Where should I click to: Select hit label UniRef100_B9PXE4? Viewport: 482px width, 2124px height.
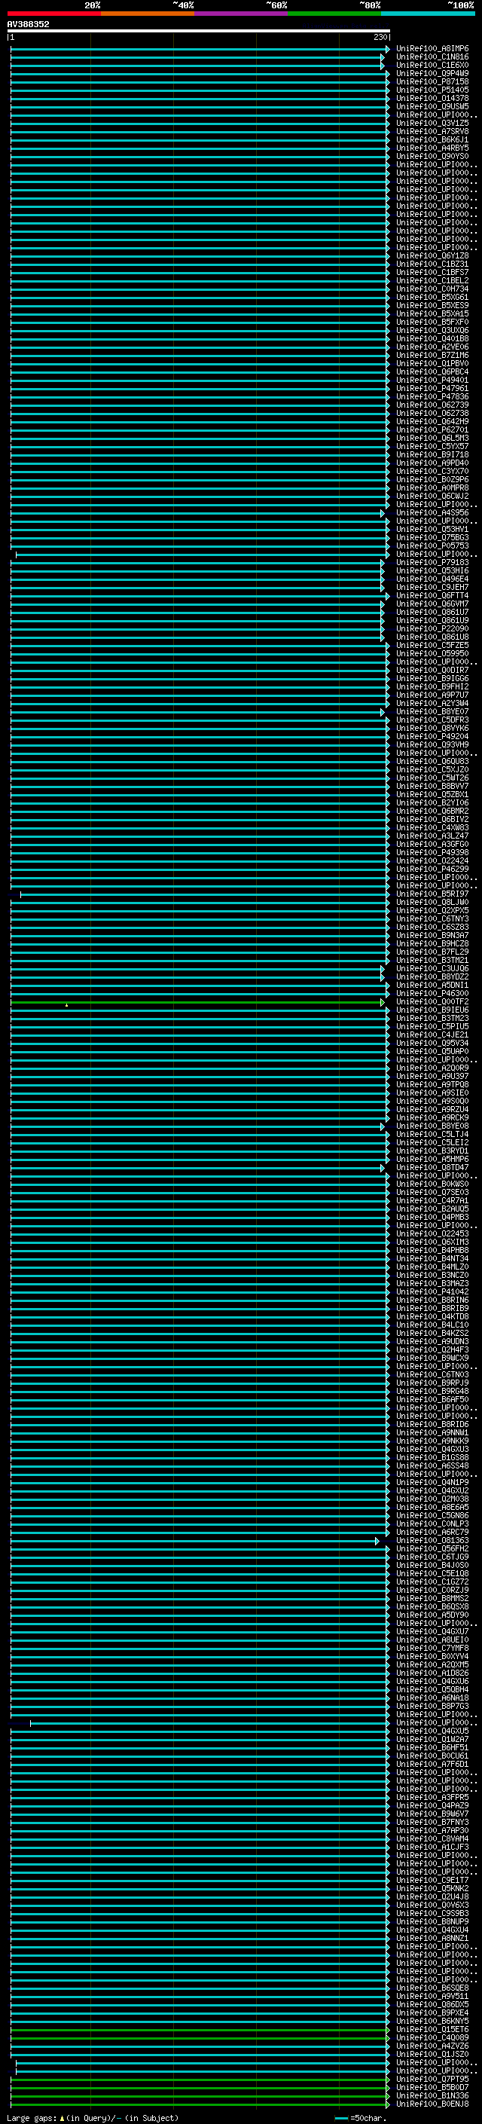[x=432, y=2012]
